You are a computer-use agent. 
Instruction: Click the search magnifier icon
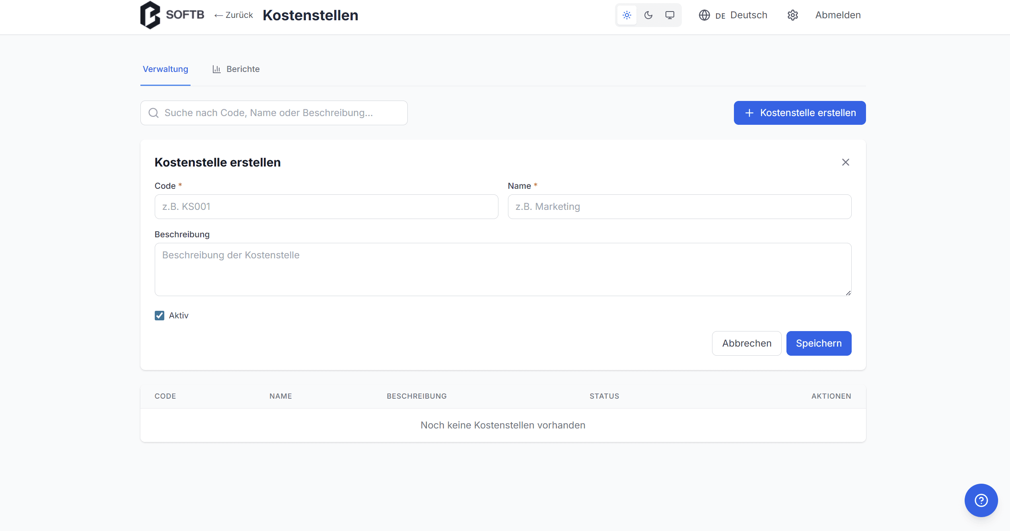coord(154,113)
